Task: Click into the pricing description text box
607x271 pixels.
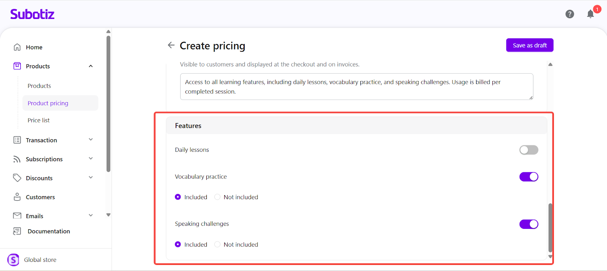Action: (356, 87)
